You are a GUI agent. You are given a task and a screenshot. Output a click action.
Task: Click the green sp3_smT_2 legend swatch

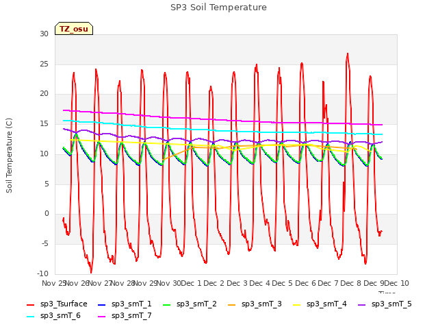[166, 304]
